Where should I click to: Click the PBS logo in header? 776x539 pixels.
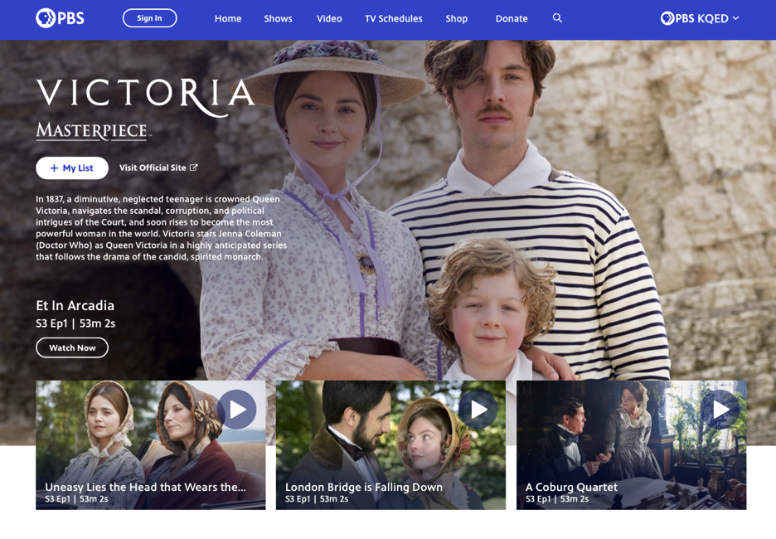tap(60, 18)
